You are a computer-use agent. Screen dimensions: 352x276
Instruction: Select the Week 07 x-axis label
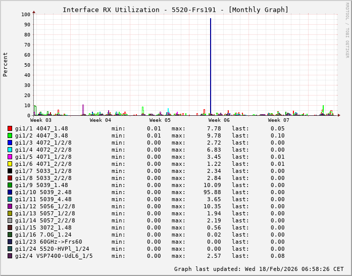click(x=279, y=120)
